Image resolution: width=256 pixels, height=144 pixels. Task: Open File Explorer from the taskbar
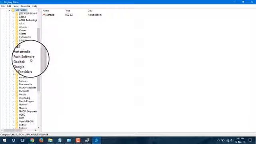(50, 140)
